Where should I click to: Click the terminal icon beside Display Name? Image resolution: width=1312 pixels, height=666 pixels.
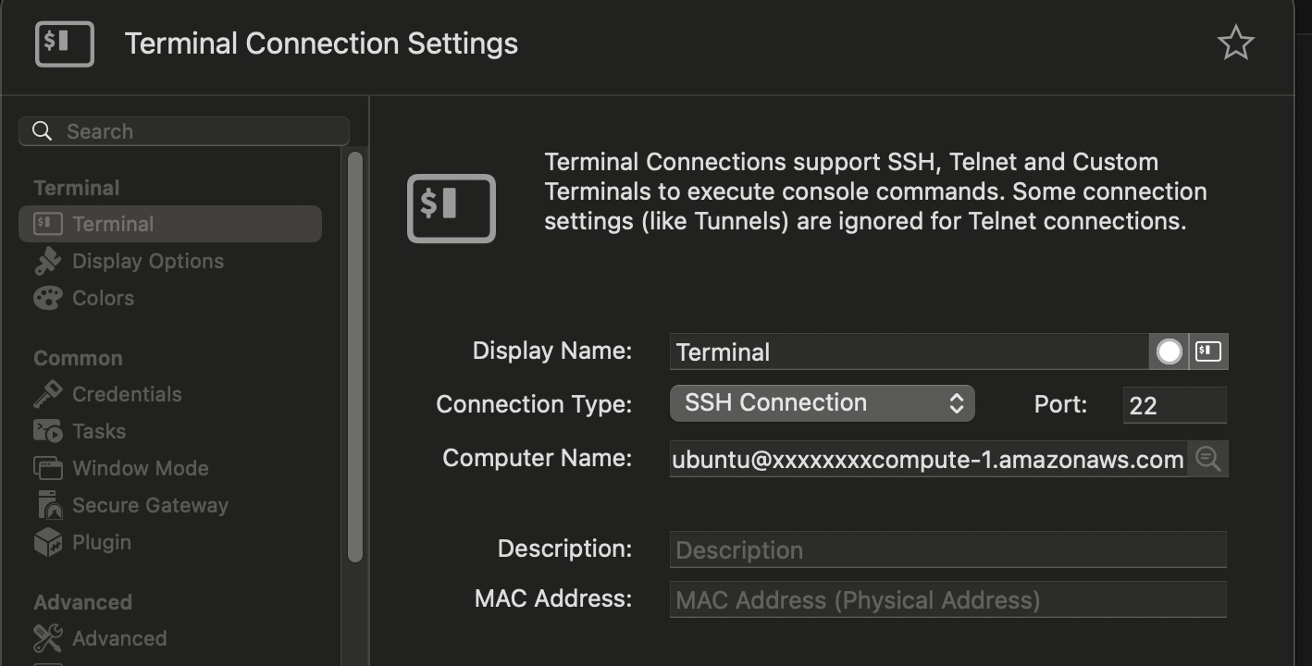1208,351
